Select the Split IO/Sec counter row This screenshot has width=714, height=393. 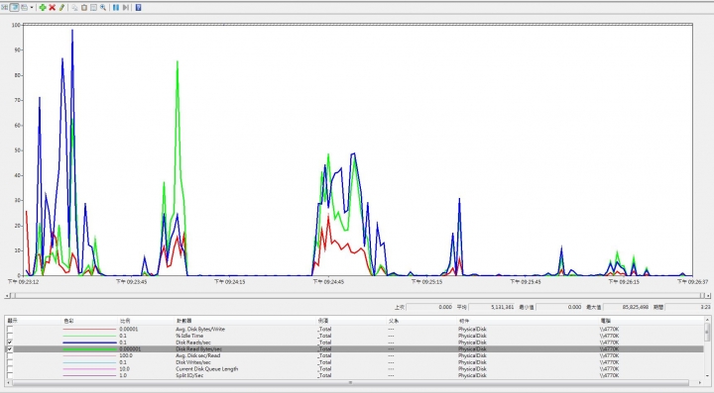pos(355,376)
